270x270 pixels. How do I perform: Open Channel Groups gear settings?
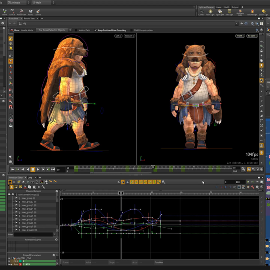(x=57, y=191)
